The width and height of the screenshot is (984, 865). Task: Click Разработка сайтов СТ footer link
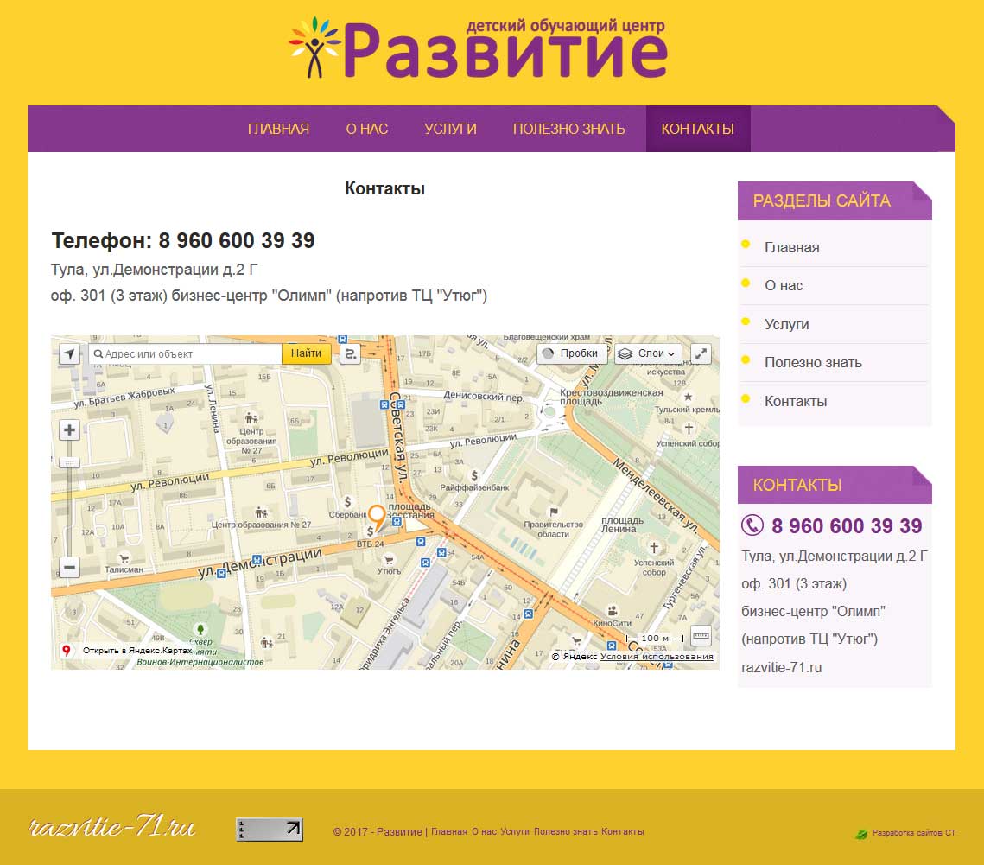coord(914,833)
